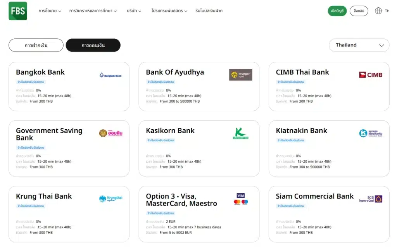Image resolution: width=397 pixels, height=247 pixels.
Task: Click the FBS logo icon
Action: pos(18,11)
